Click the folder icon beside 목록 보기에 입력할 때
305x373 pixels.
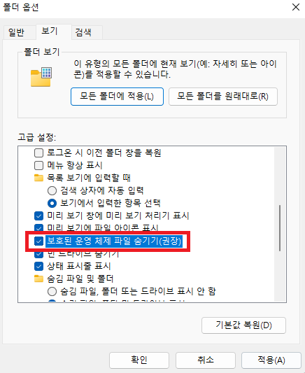point(38,178)
